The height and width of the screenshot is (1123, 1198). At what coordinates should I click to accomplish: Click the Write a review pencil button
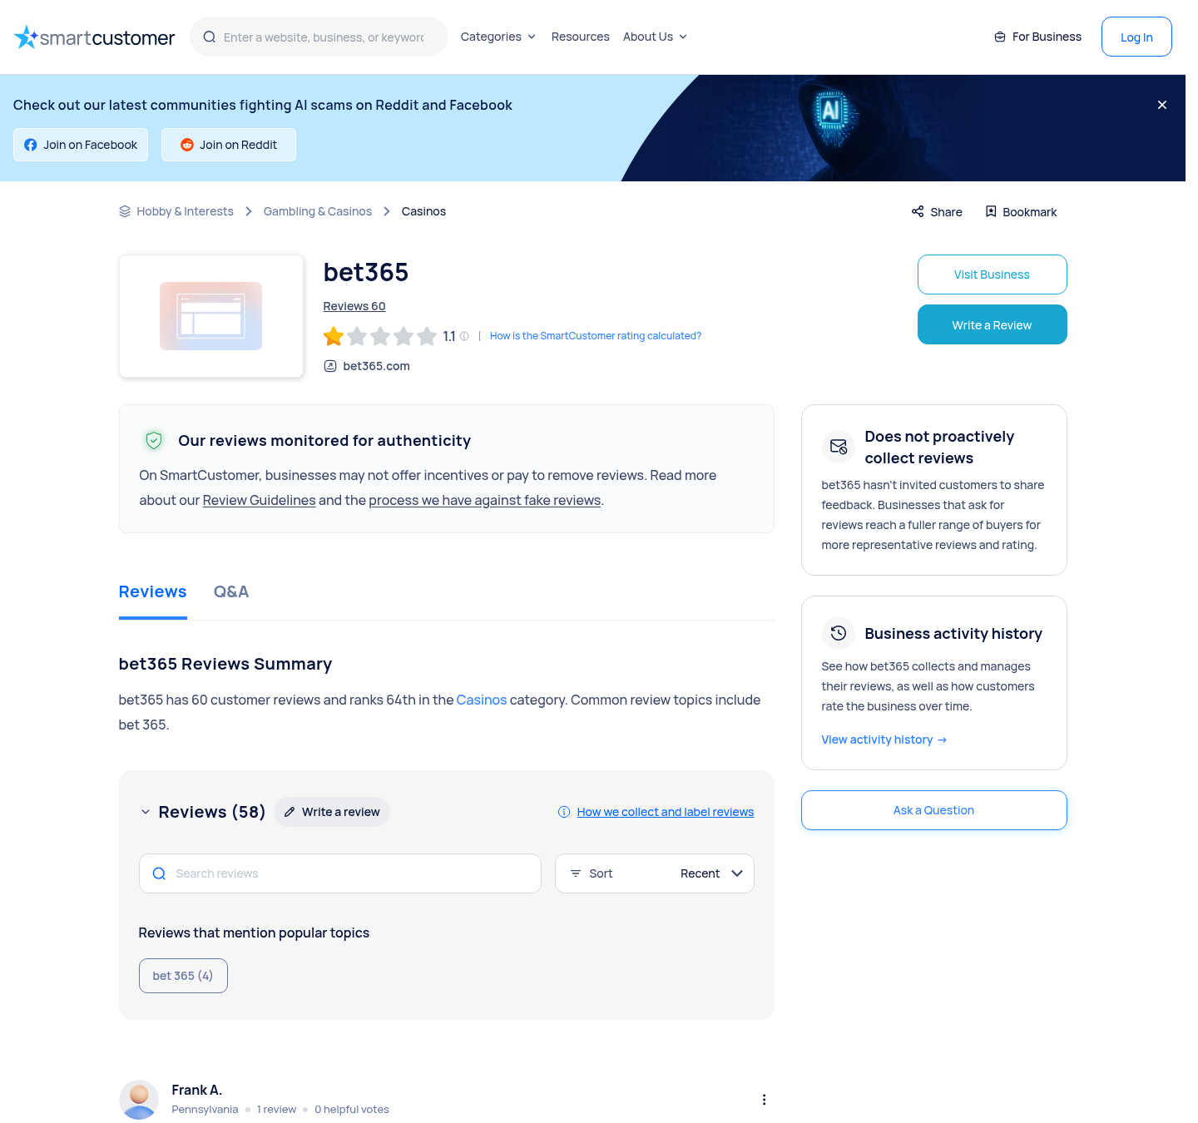tap(332, 812)
